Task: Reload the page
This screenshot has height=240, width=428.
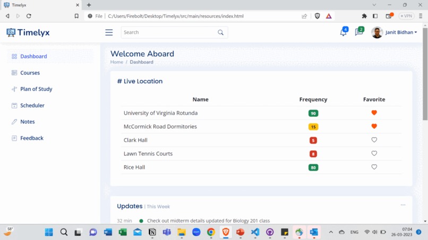Action: click(x=29, y=16)
